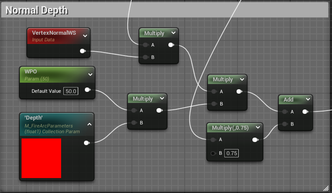Open the Multiply(,0.75) node chevron
332x193 pixels.
[258, 128]
